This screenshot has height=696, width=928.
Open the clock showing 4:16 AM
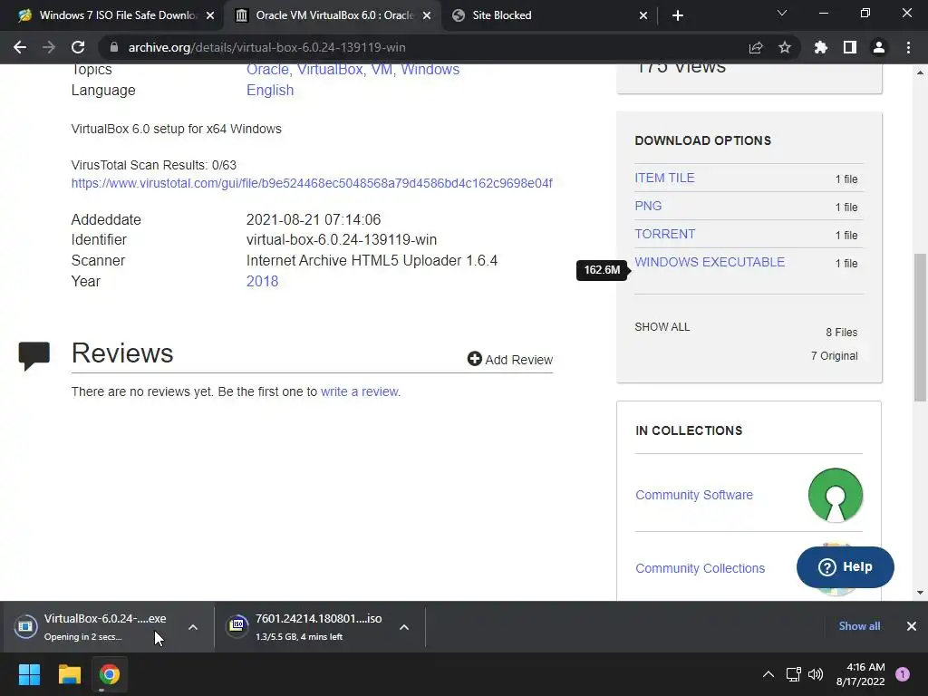click(861, 674)
